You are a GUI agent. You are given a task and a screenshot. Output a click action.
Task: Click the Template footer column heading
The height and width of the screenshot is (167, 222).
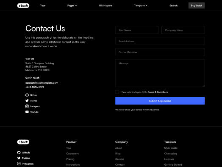coord(170,142)
